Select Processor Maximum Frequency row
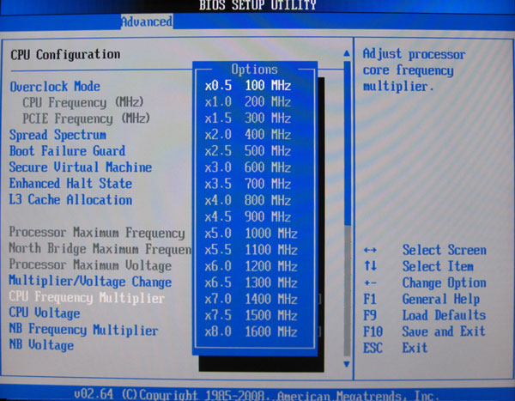Screen dimensions: 515x401 [x=97, y=233]
